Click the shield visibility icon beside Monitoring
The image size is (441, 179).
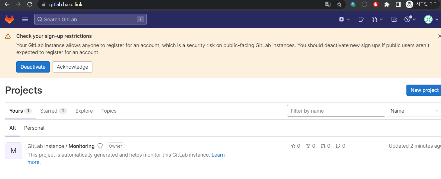point(100,146)
